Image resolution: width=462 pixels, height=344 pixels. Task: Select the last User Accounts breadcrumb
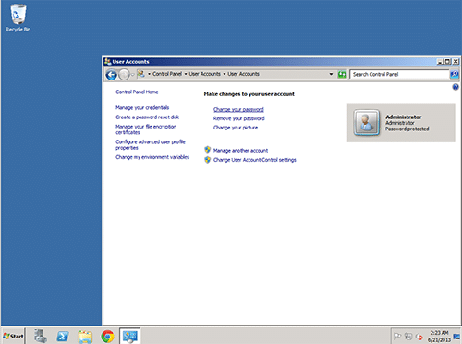[x=243, y=74]
